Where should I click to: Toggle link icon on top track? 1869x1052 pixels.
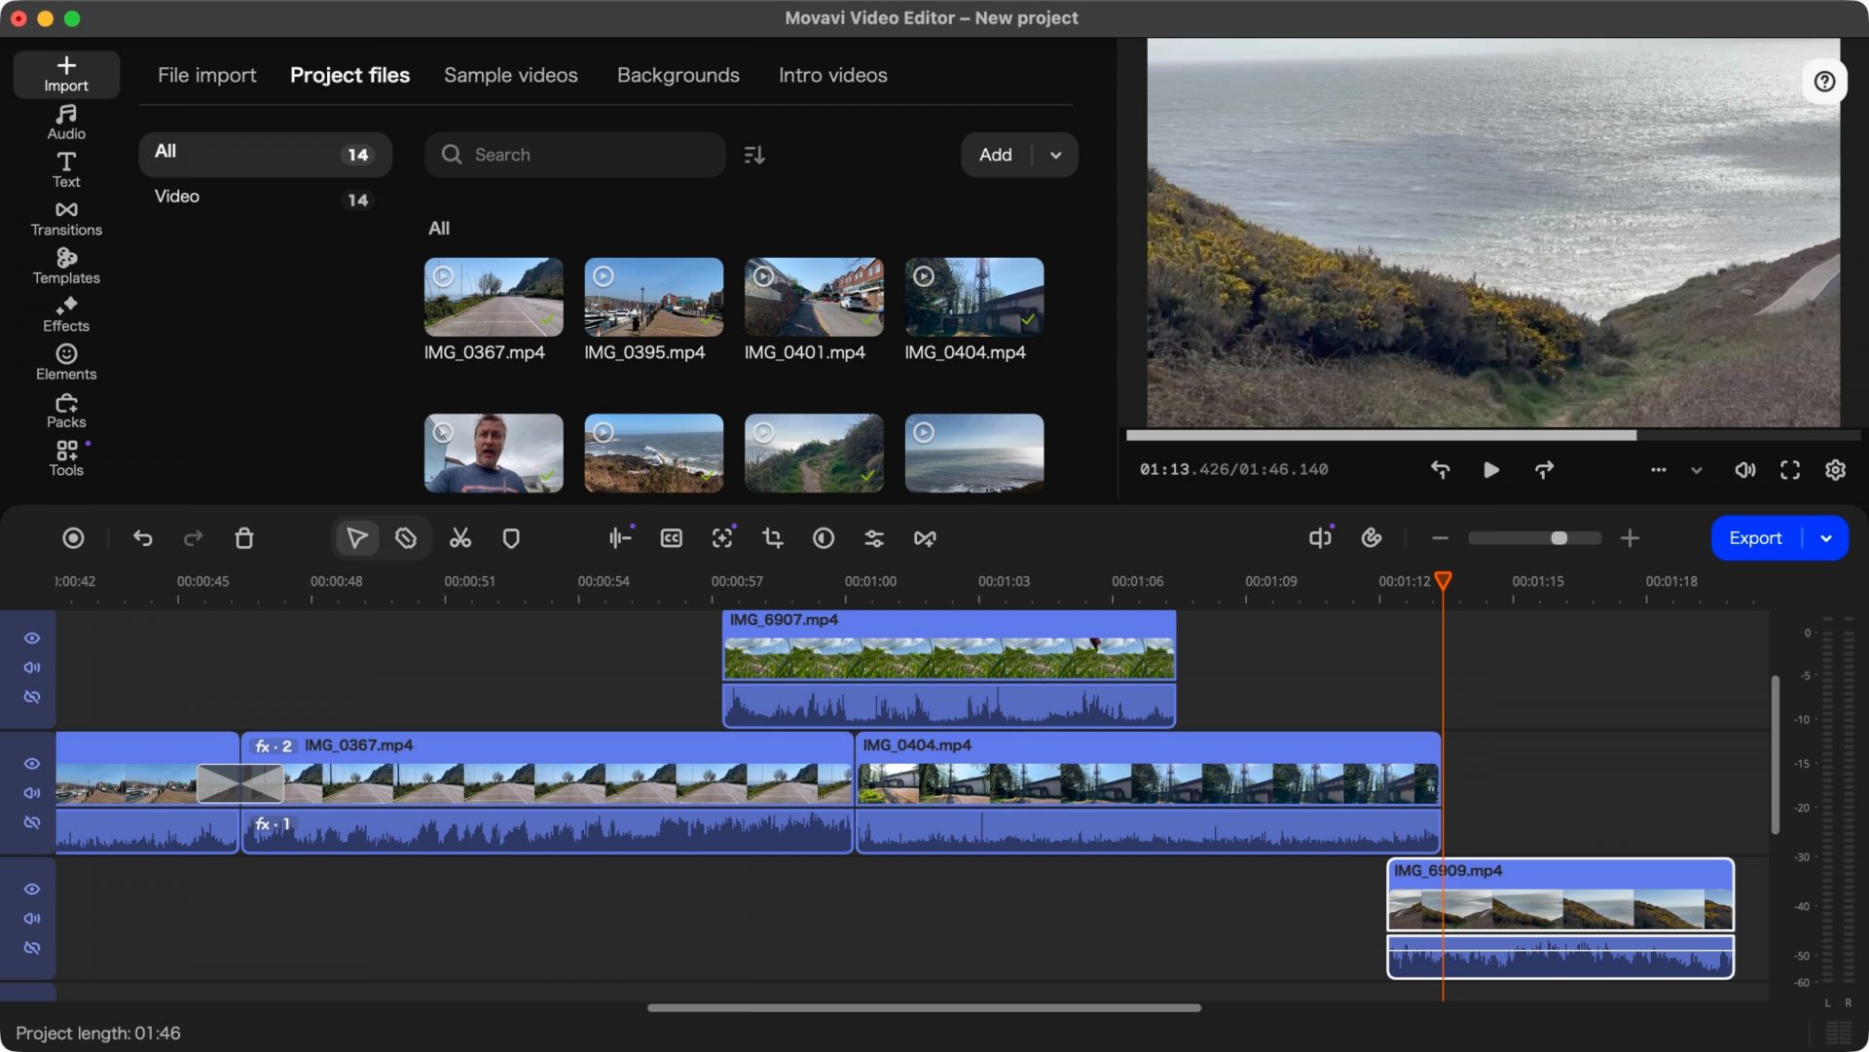[x=32, y=697]
